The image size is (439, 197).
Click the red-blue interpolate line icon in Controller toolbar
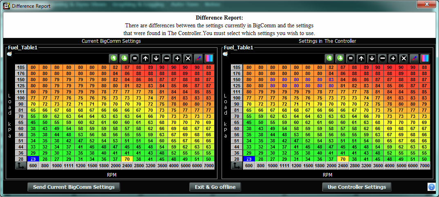(x=414, y=58)
